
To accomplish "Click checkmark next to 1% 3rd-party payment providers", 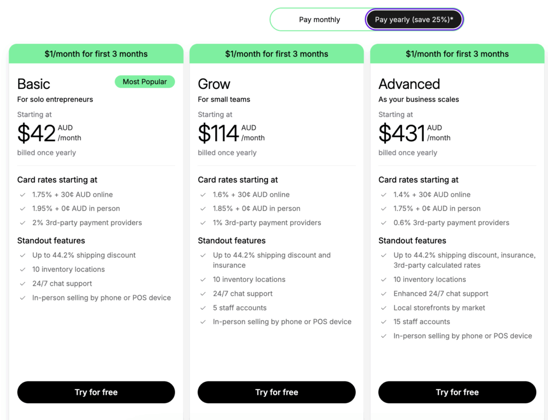I will 203,223.
